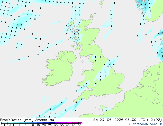
Task: Click the 1–2 mm legend color swatch
Action: click(16, 123)
